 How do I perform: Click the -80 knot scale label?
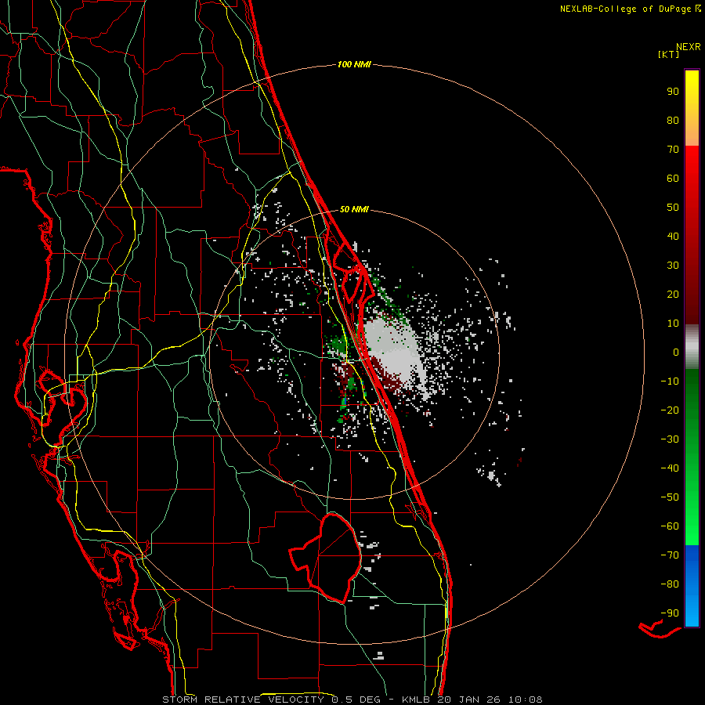pyautogui.click(x=670, y=584)
